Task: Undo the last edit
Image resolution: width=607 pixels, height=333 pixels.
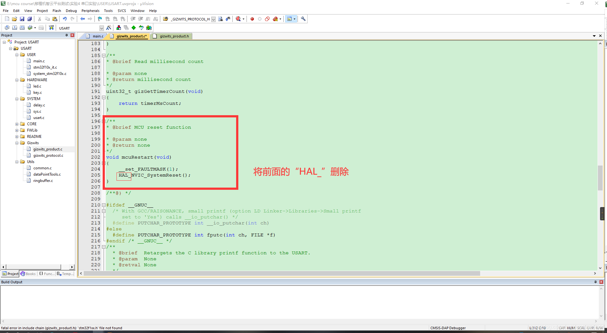Action: (65, 19)
